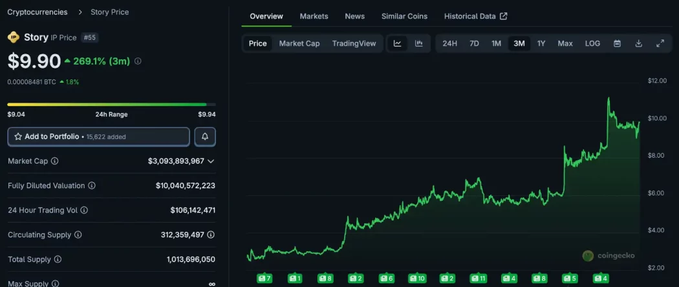
Task: Open the Markets tab
Action: (314, 16)
